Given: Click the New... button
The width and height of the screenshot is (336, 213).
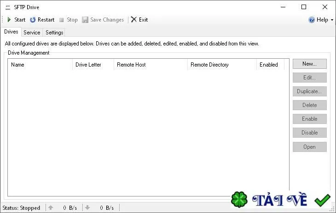Looking at the screenshot, I should (310, 64).
